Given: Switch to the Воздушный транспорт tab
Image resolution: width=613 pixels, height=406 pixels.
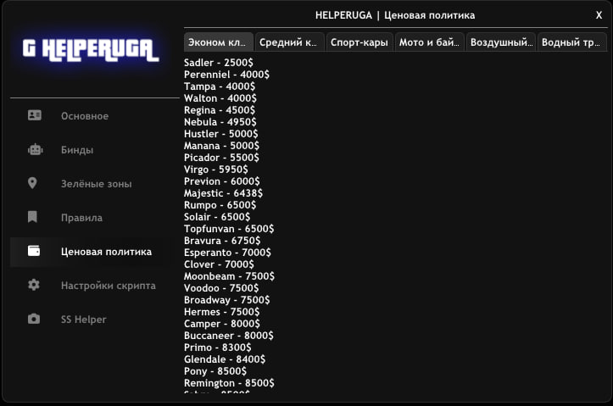Looking at the screenshot, I should point(501,42).
